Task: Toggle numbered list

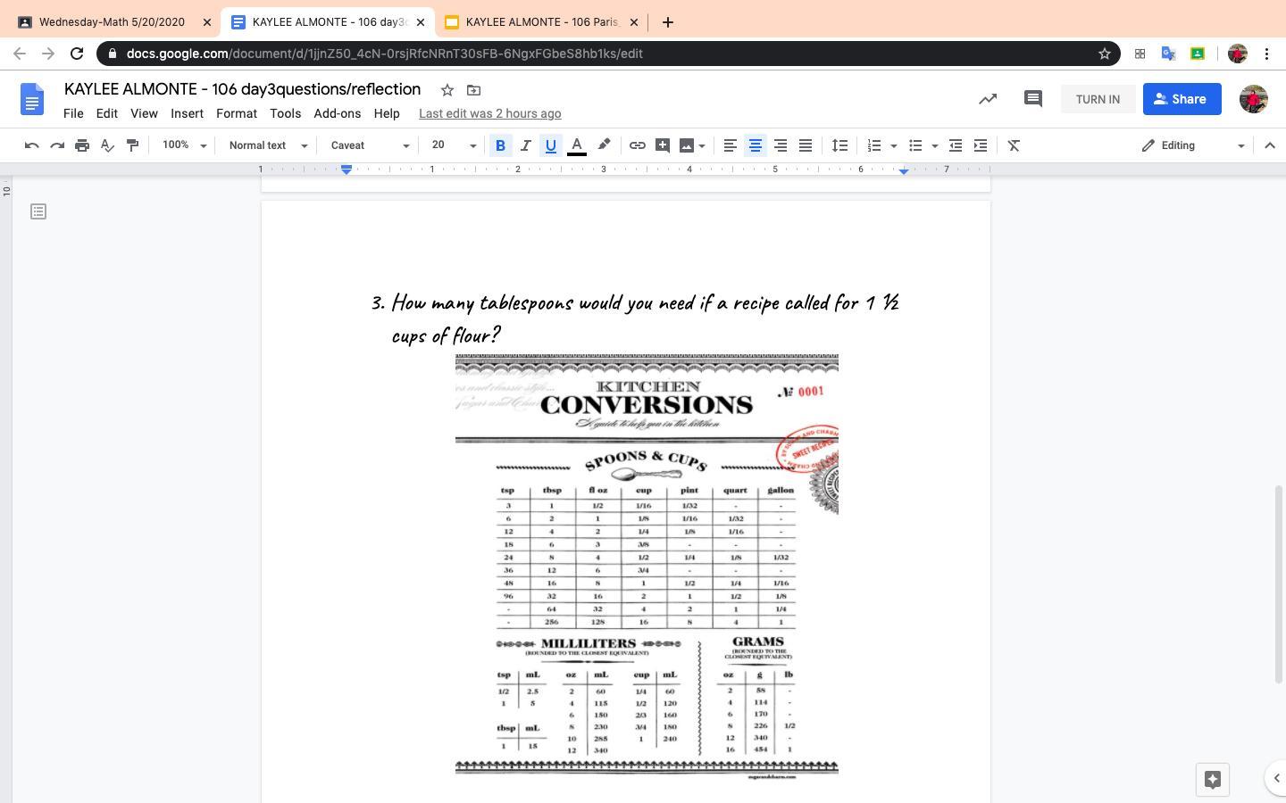Action: coord(874,145)
